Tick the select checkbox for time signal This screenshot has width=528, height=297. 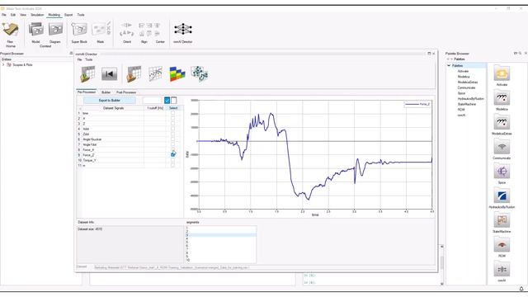click(x=172, y=113)
